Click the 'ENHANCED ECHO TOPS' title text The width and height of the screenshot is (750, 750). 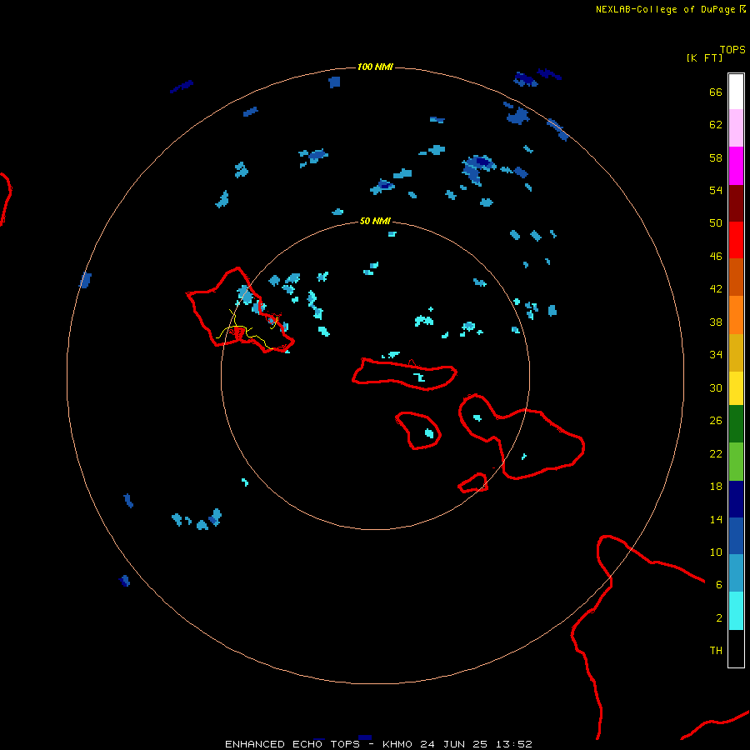(x=292, y=744)
